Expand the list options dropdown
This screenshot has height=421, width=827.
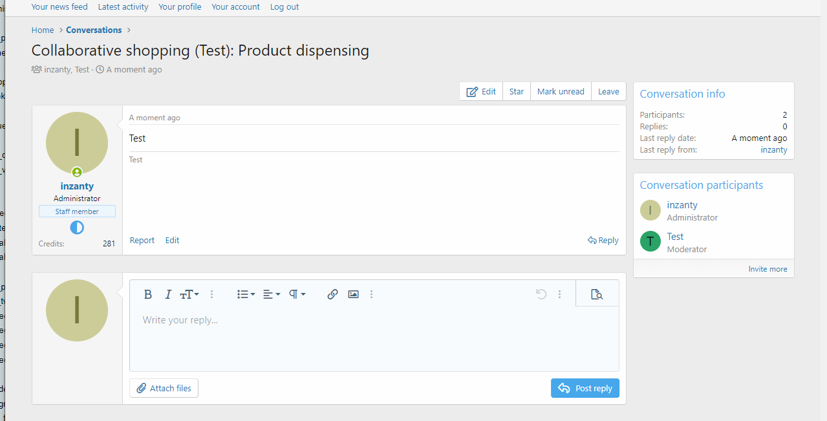246,294
